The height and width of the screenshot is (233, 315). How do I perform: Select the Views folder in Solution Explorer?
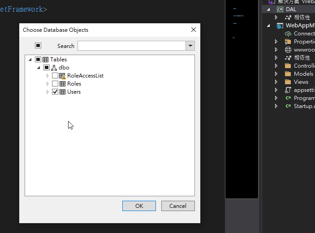click(301, 82)
